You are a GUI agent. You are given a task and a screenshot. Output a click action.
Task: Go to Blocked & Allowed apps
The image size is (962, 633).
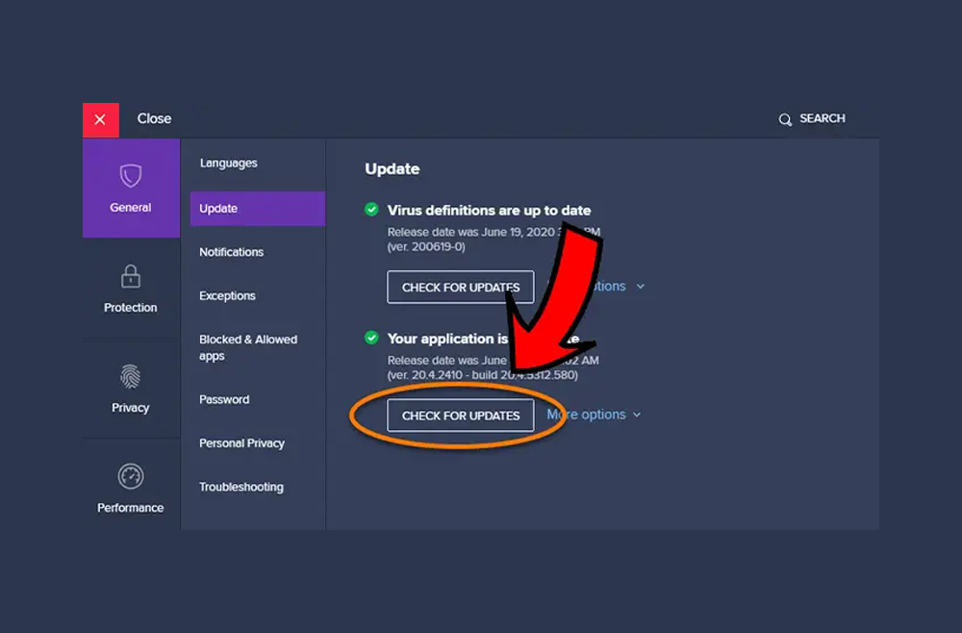pyautogui.click(x=248, y=347)
